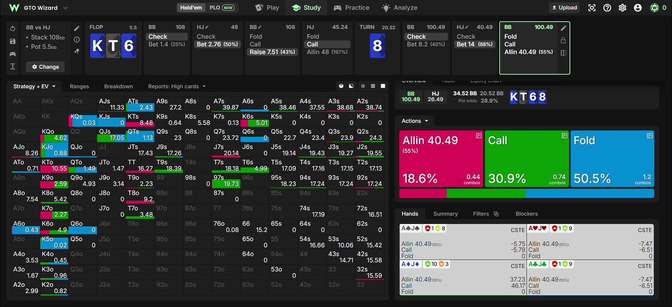Select the nine-dot grid layout toggle

tap(373, 86)
